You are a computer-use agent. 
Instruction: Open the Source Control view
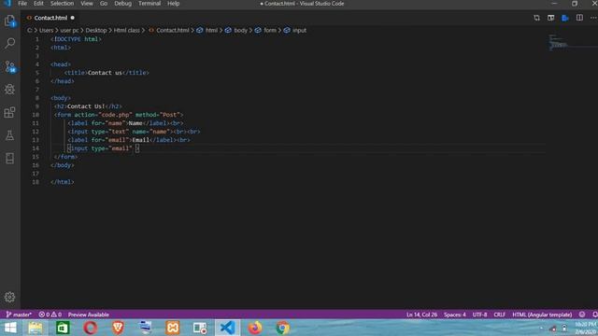pyautogui.click(x=10, y=66)
